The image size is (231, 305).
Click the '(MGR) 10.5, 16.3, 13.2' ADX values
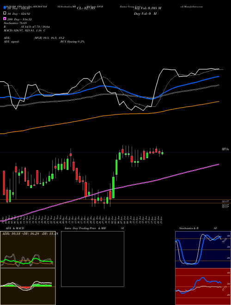click(49, 38)
